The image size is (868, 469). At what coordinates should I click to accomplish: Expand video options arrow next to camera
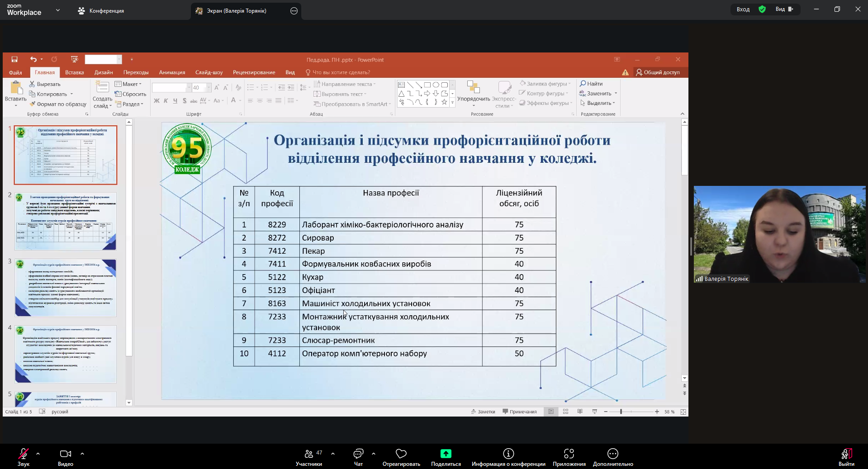(x=82, y=453)
